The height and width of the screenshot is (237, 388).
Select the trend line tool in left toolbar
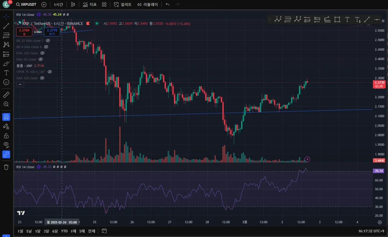(x=6, y=26)
